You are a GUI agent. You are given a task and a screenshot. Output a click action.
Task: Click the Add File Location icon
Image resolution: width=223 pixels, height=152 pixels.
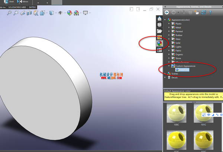197,13
